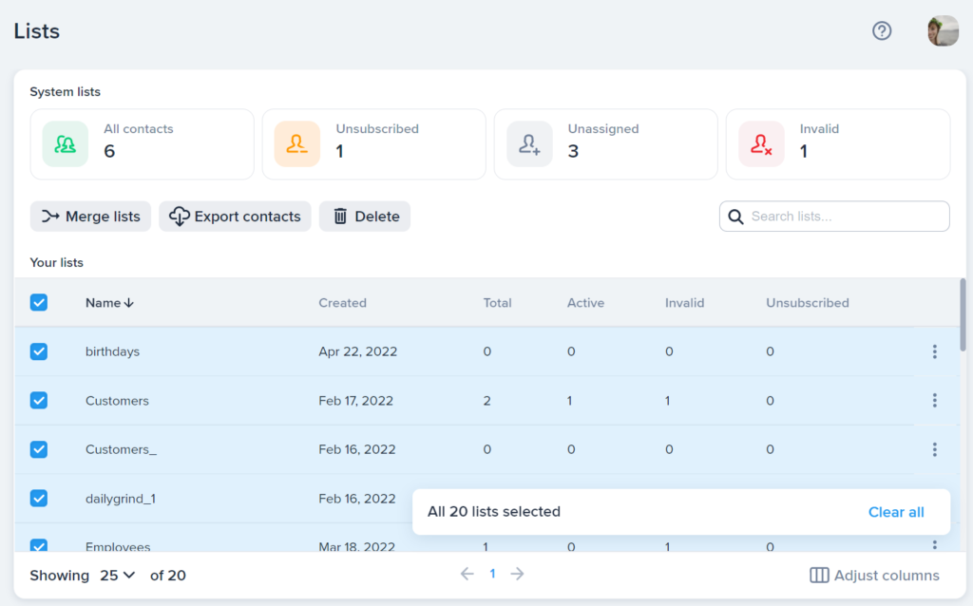This screenshot has width=973, height=606.
Task: Click Clear all to deselect lists
Action: tap(895, 512)
